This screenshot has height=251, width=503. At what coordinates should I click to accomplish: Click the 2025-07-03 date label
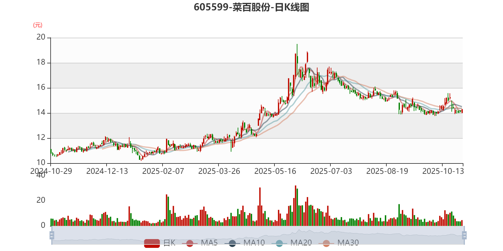(331, 171)
